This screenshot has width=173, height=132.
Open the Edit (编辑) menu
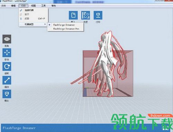pyautogui.click(x=13, y=6)
